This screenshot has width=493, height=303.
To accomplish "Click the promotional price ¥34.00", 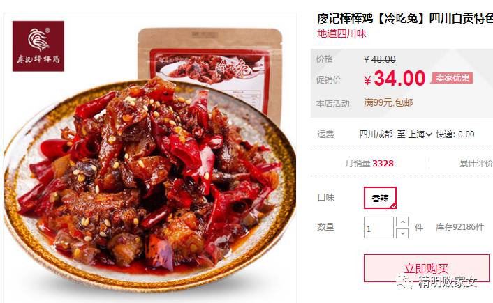I will coord(395,79).
